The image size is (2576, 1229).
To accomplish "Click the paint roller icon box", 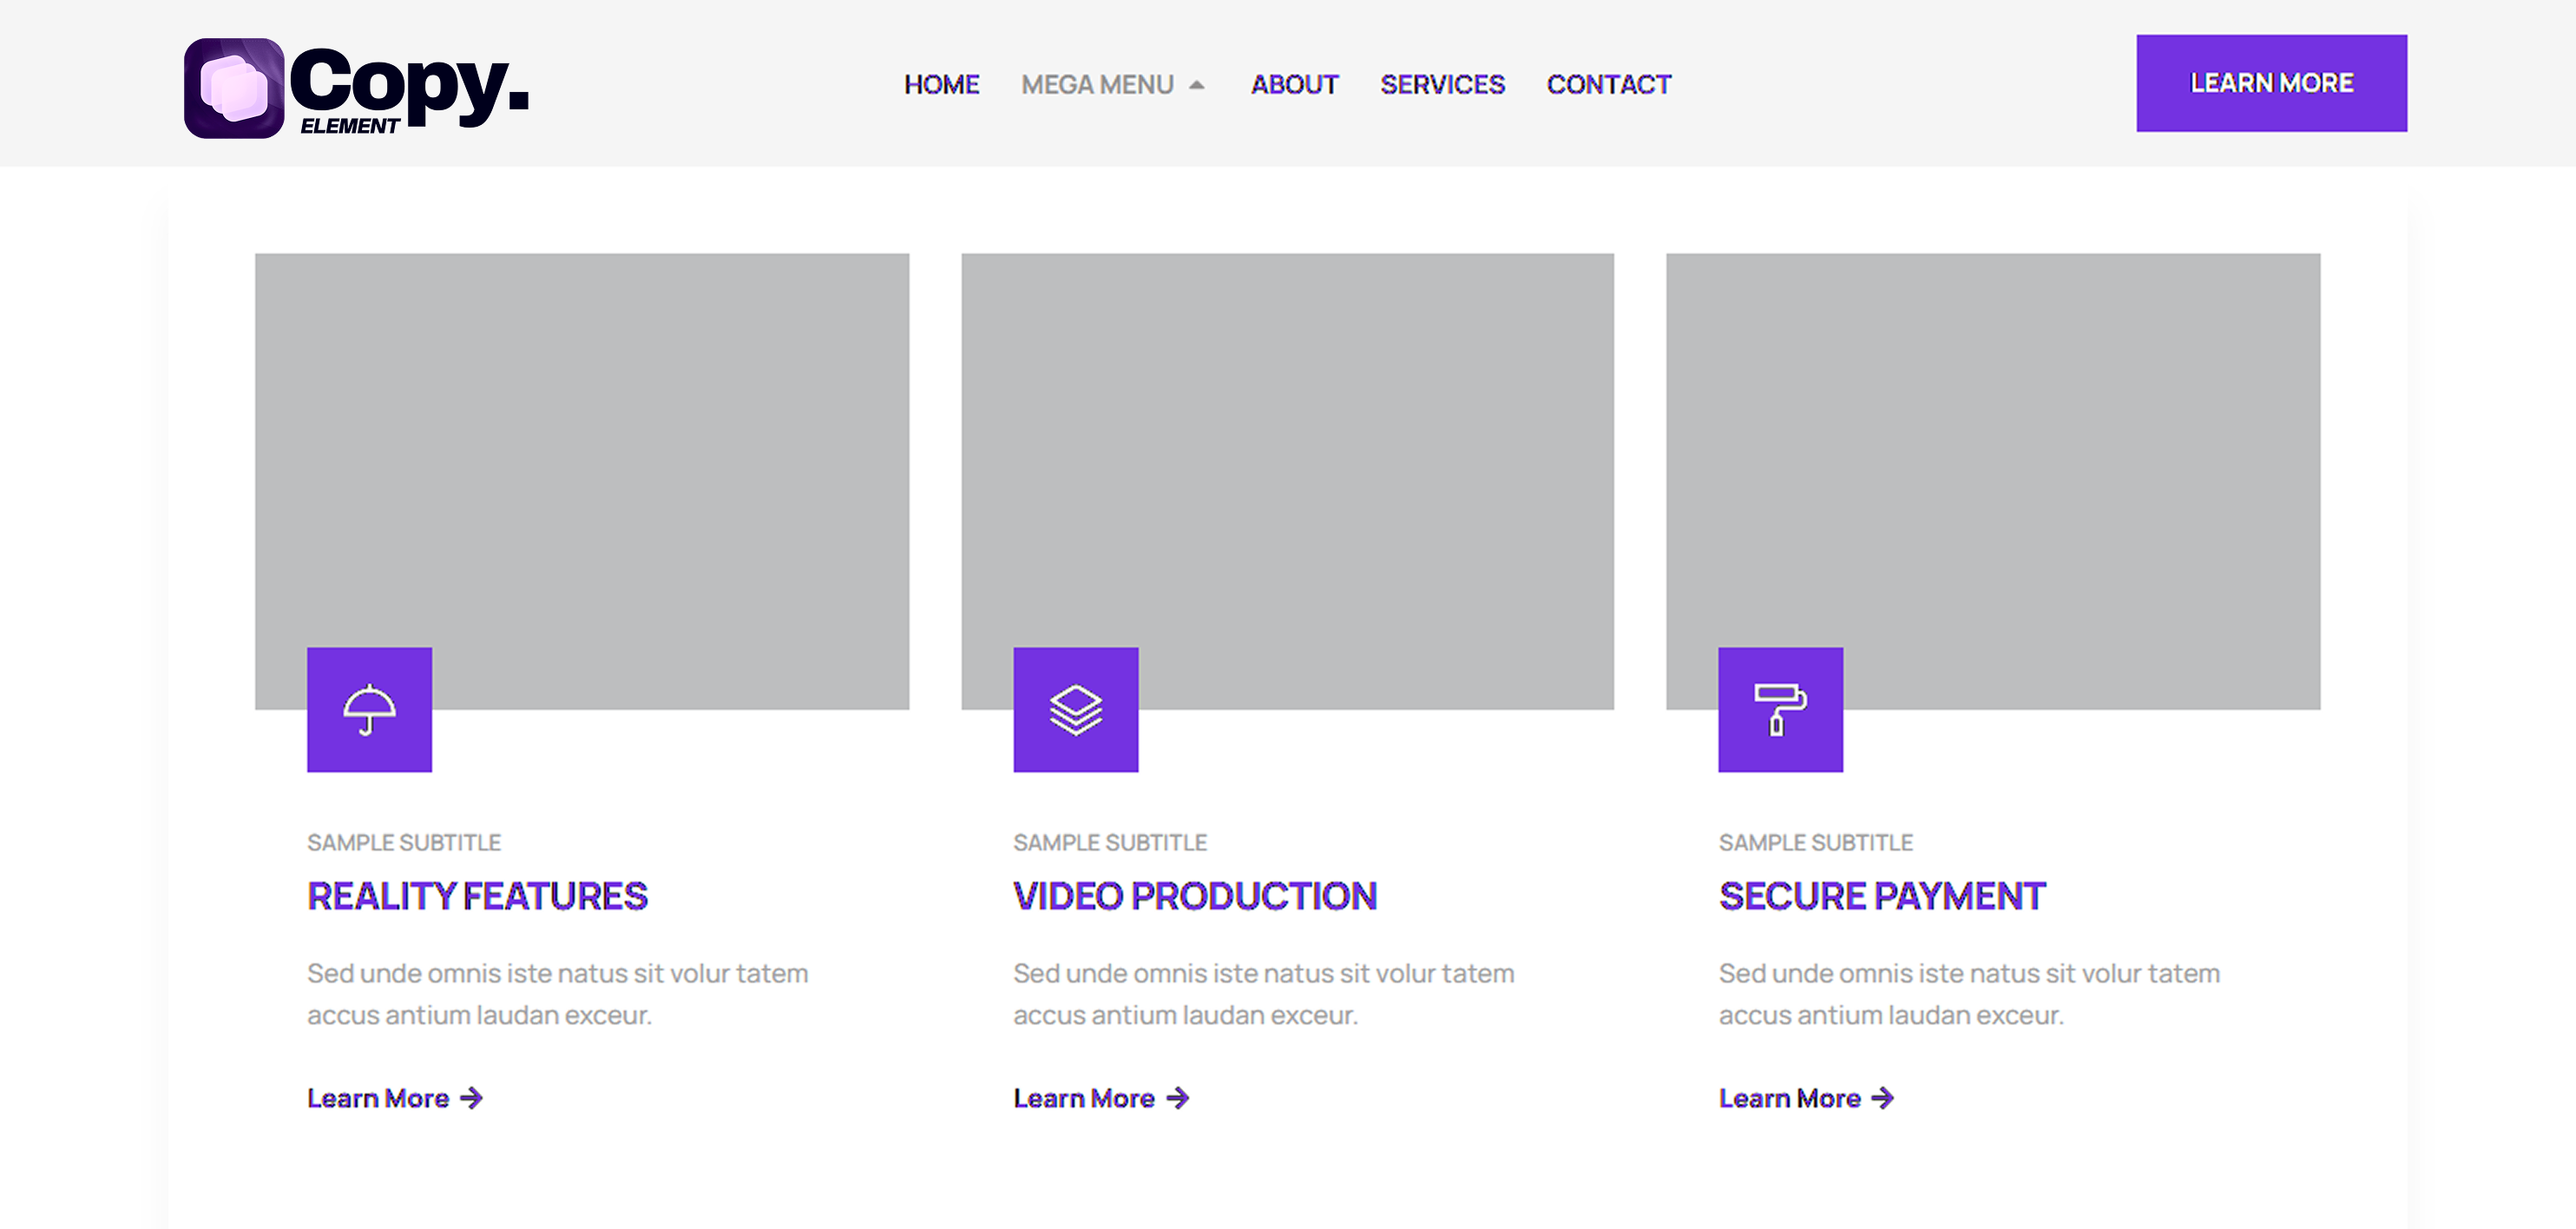I will [x=1780, y=710].
